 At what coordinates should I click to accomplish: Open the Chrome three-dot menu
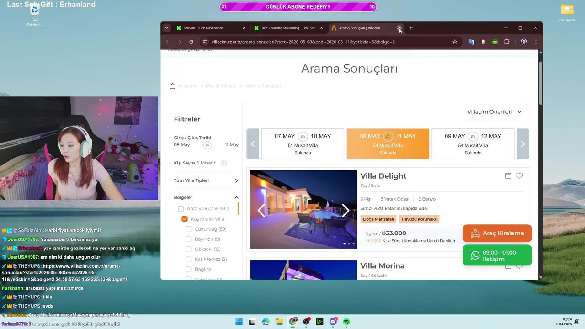click(x=536, y=42)
